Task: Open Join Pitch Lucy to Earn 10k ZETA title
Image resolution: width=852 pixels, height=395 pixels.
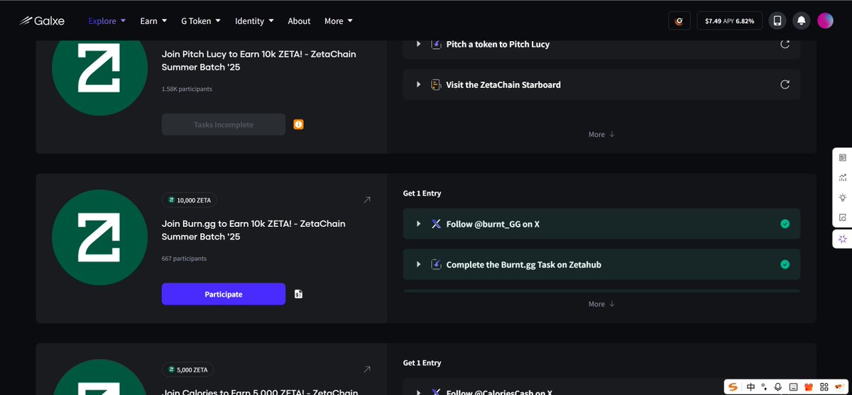Action: click(x=258, y=60)
